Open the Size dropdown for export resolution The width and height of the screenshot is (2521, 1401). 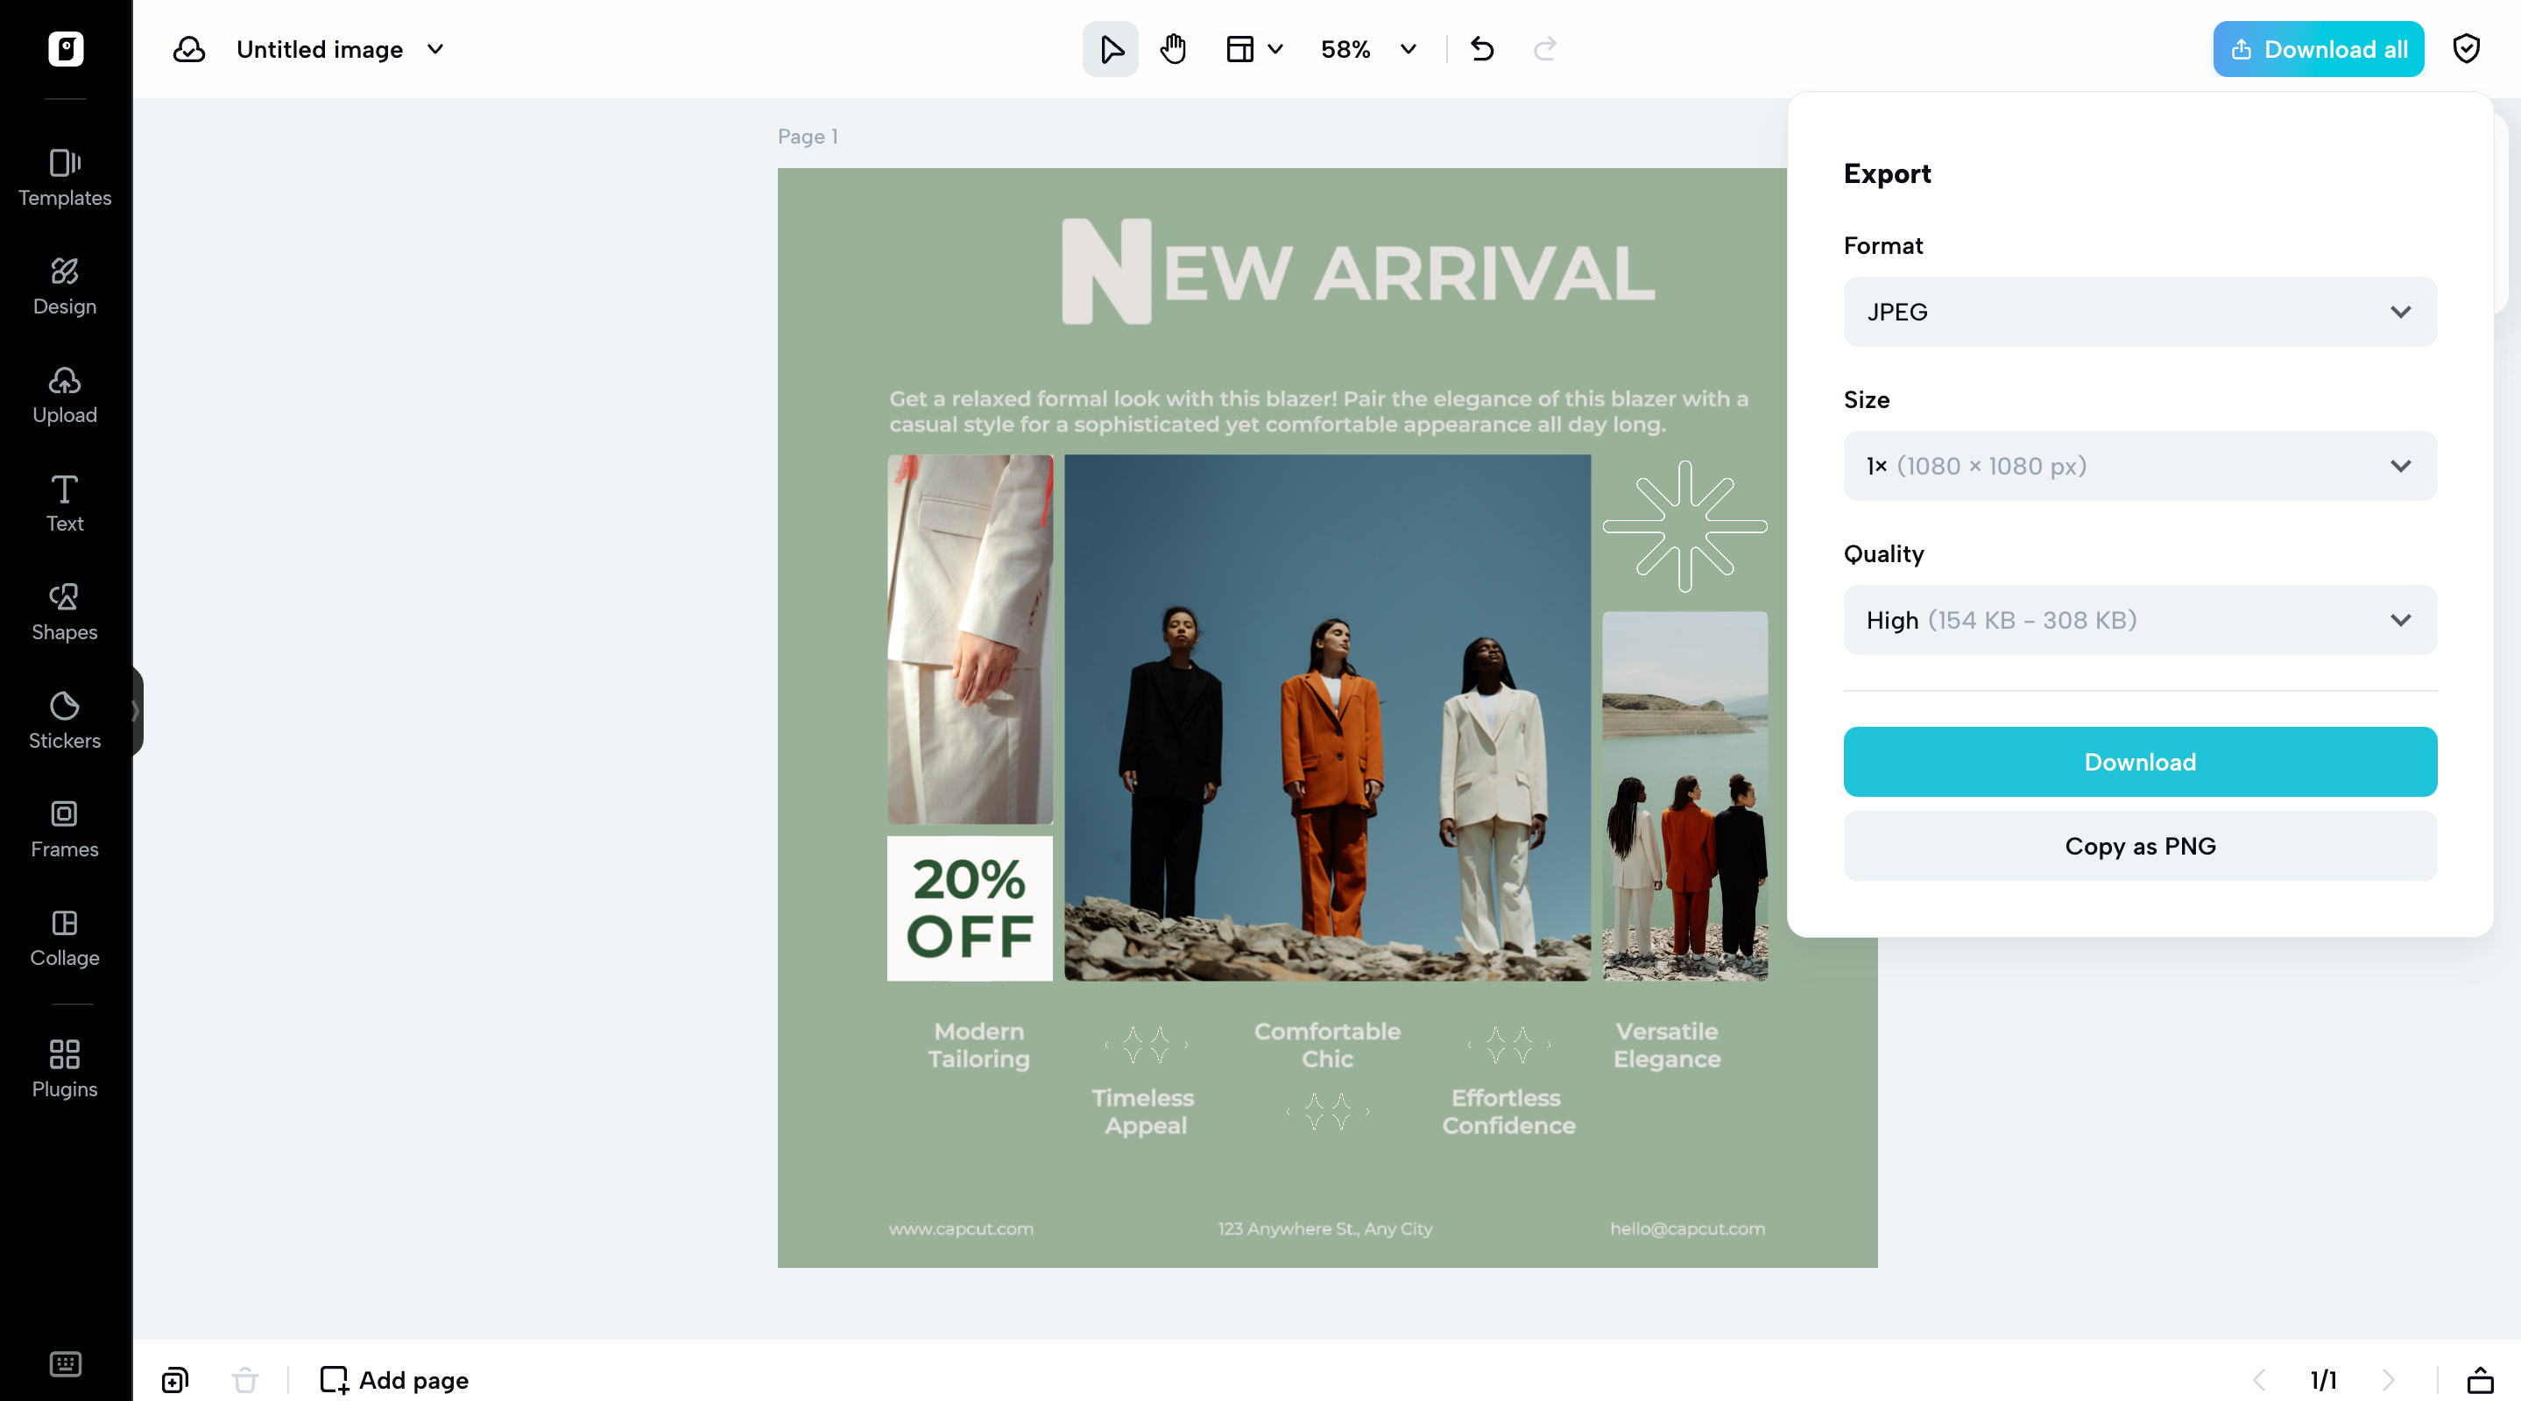(2139, 466)
